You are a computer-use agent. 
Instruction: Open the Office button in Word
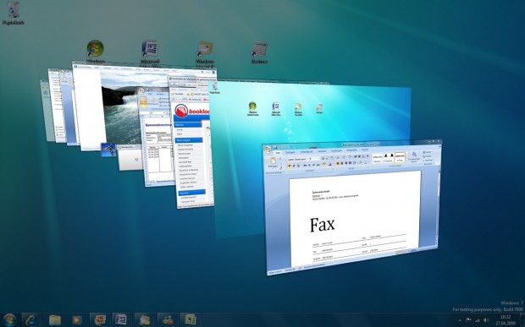tap(268, 150)
